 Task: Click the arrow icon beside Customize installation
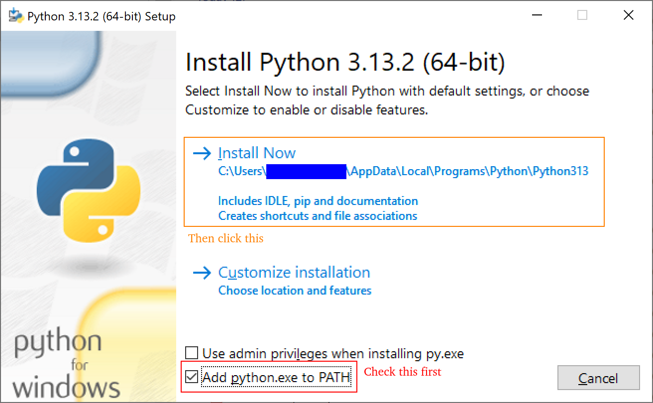[202, 273]
